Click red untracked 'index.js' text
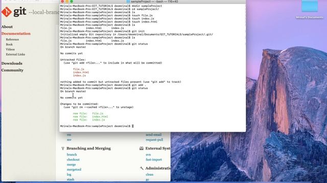Viewport: 327px width, 183px height. [x=80, y=76]
